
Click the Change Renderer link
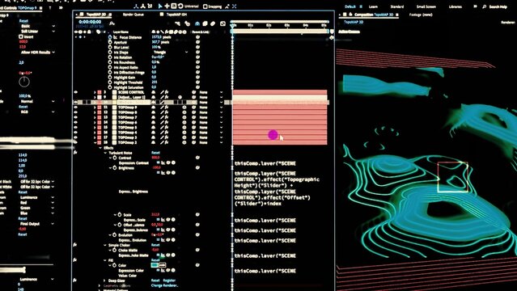pos(164,285)
